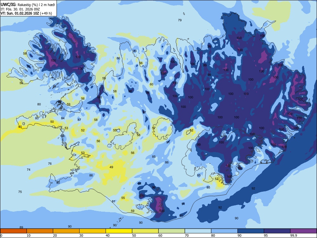Click the humidity value '89' on the map
The image size is (317, 238).
(x=21, y=228)
